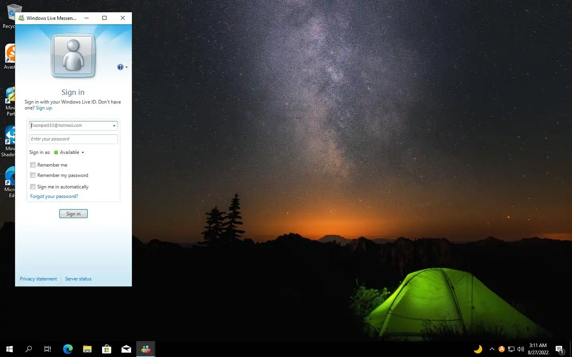
Task: Enable Remember my password checkbox
Action: pos(33,175)
